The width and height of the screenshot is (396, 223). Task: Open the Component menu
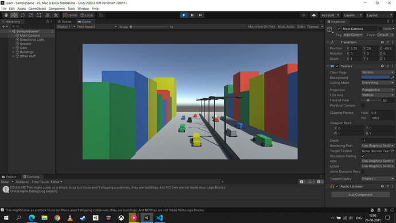(57, 9)
